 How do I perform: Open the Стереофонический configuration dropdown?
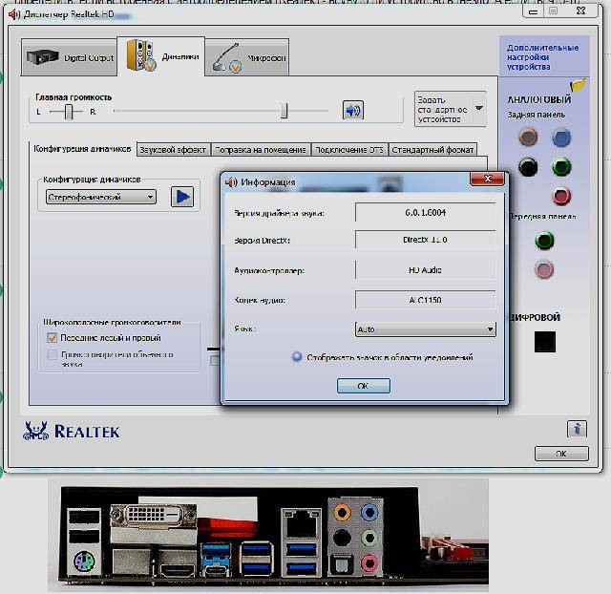(101, 198)
